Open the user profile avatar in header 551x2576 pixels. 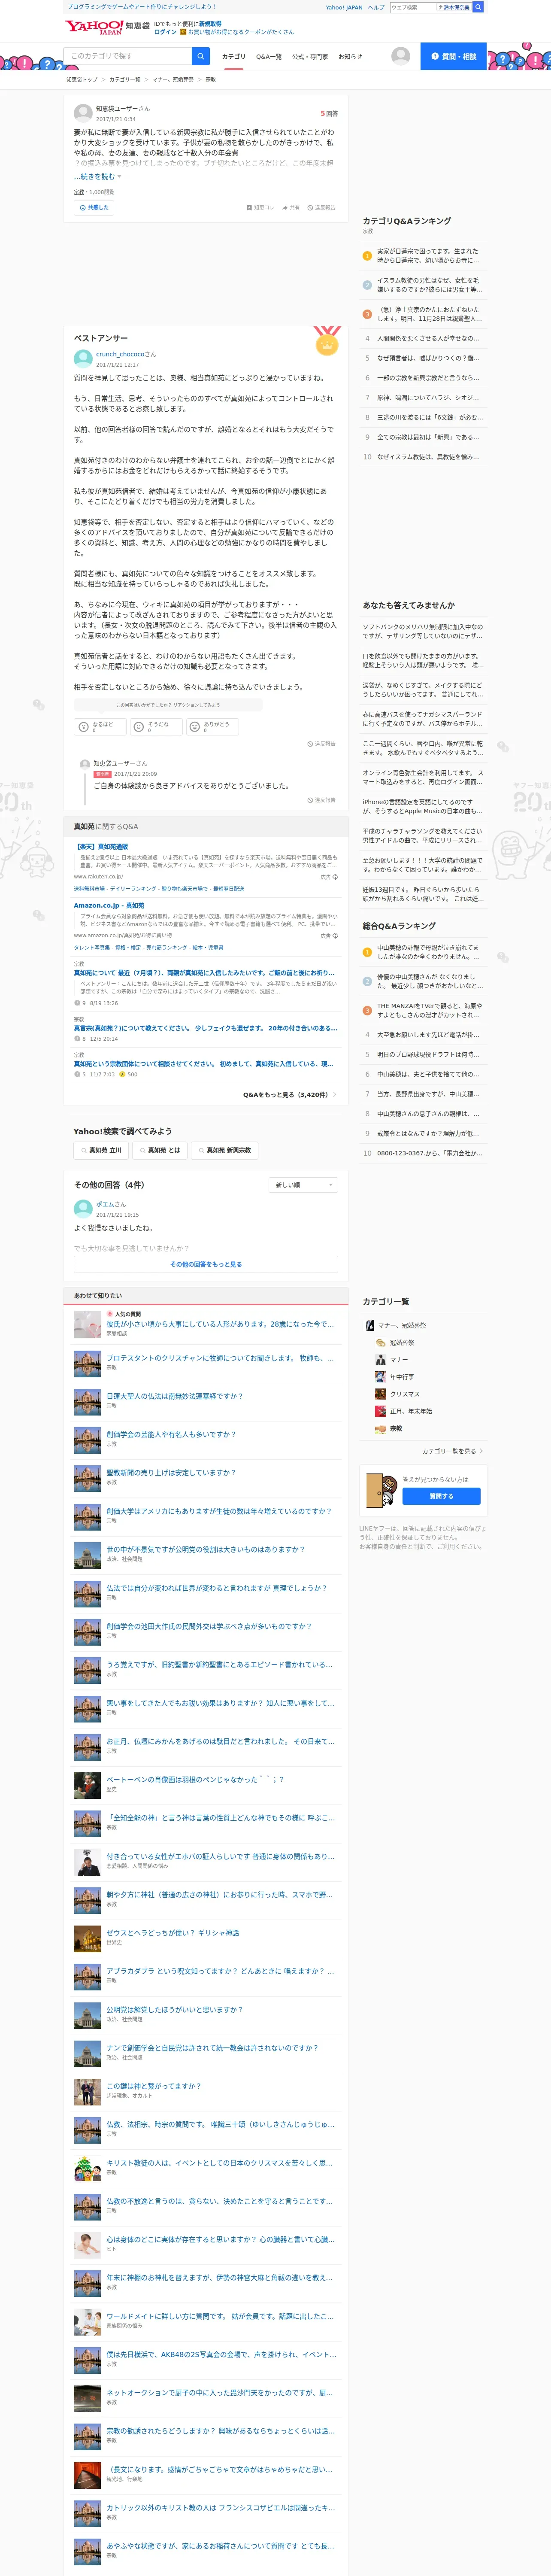401,56
